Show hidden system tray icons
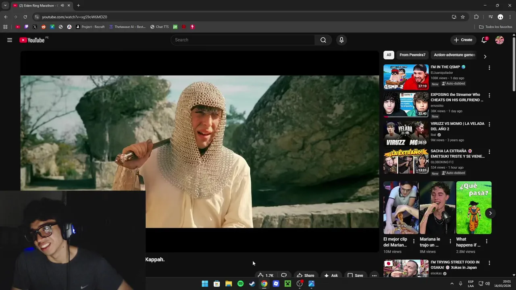 (451, 284)
